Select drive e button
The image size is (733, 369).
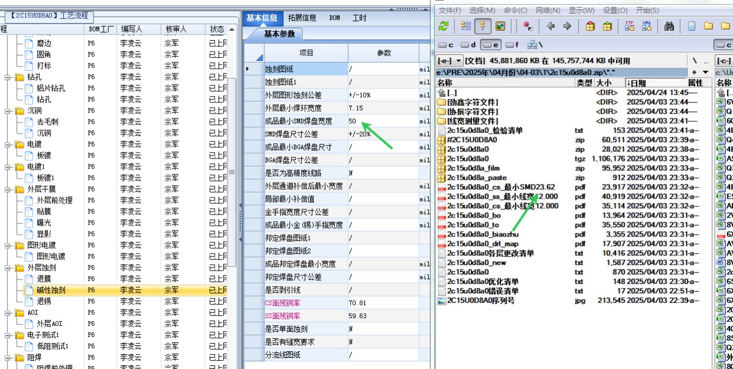click(x=490, y=45)
